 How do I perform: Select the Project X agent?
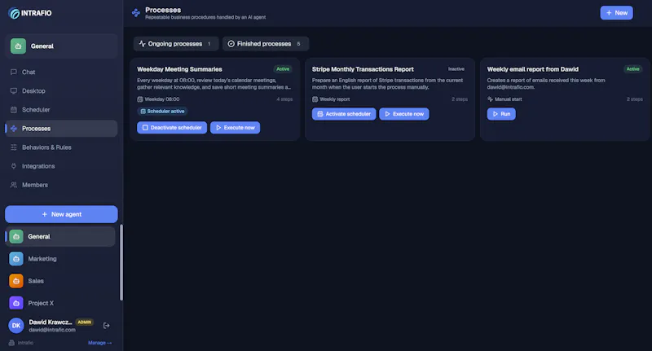60,303
